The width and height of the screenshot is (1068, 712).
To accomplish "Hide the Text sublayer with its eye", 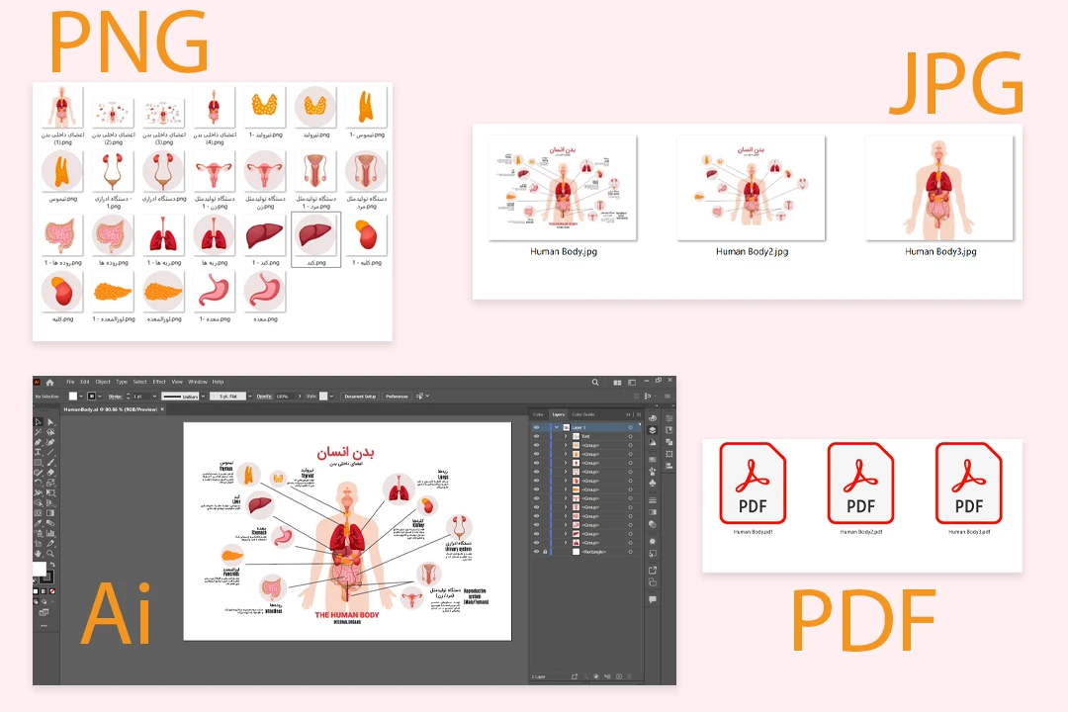I will (536, 436).
